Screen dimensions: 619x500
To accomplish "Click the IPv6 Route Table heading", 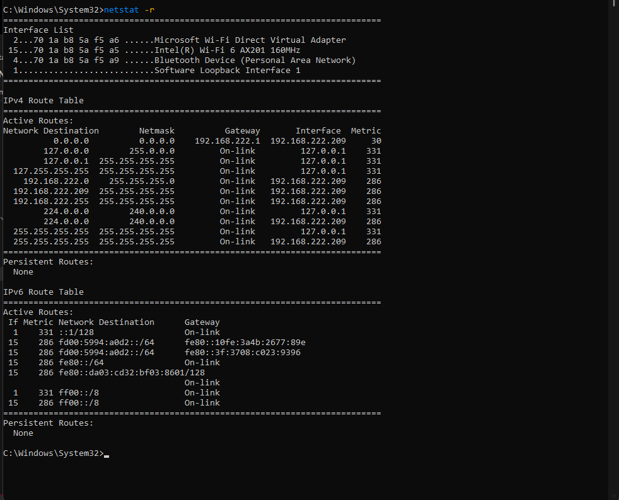I will (43, 292).
